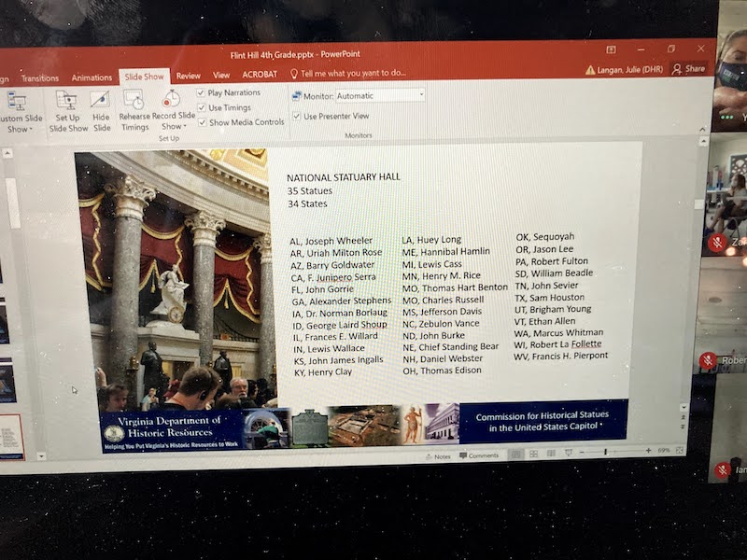Start Slide Show from status bar icon
The height and width of the screenshot is (560, 747).
tap(569, 453)
